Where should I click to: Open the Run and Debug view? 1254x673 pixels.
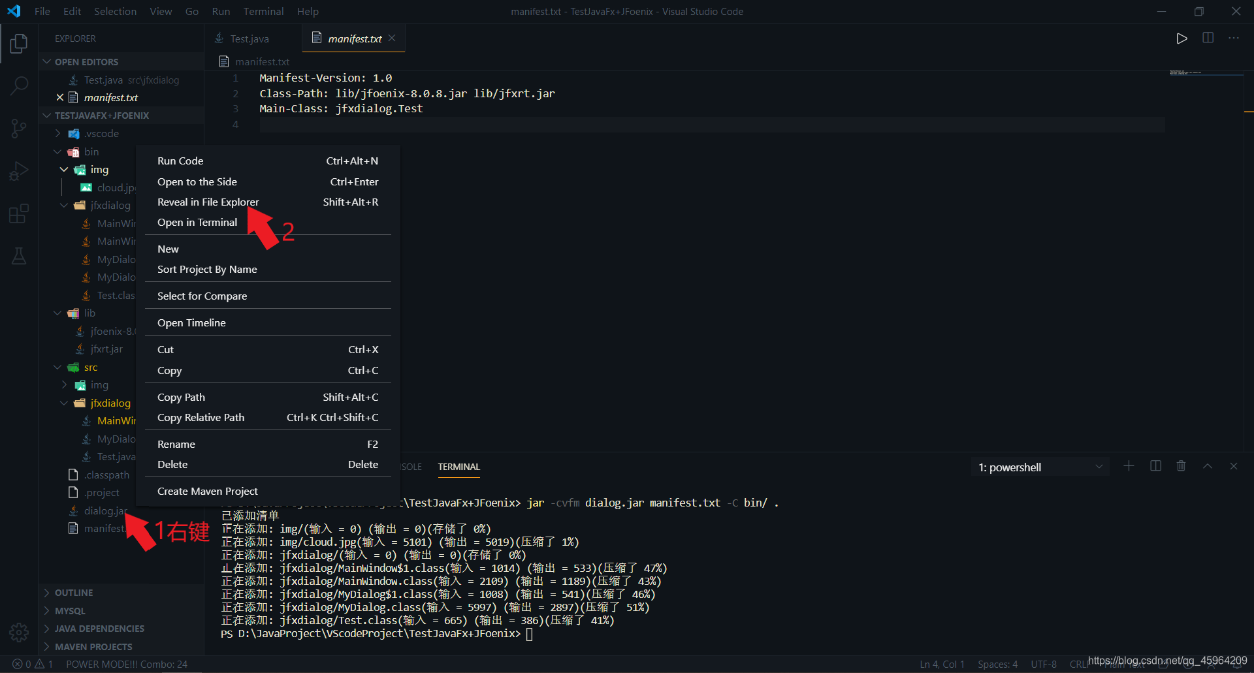[x=19, y=171]
